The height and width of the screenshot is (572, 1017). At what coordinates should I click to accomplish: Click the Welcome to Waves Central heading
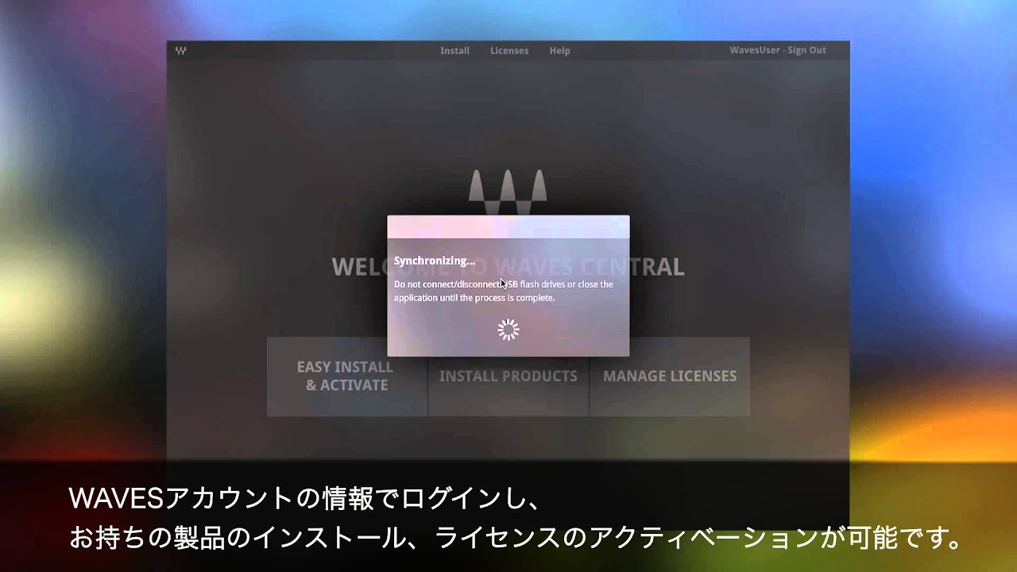coord(508,266)
